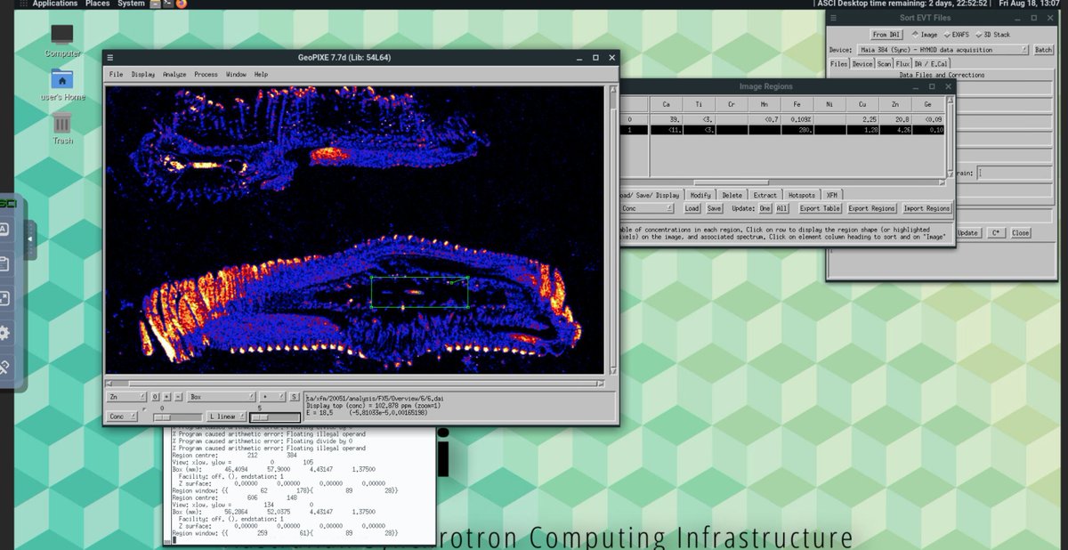Click the Batch button
This screenshot has height=550, width=1068.
(x=1043, y=50)
